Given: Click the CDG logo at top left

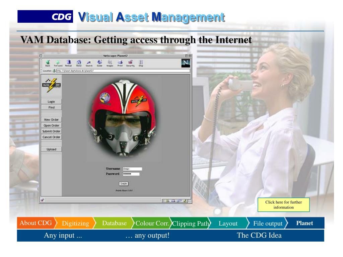Looking at the screenshot, I should 45,16.
